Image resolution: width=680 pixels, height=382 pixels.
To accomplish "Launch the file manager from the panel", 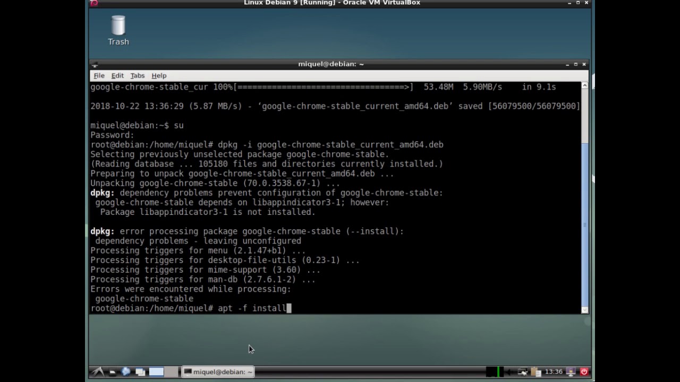I will [112, 372].
